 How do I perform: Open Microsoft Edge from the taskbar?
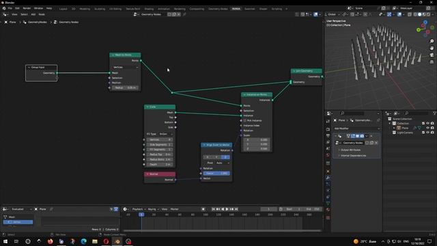[83, 241]
